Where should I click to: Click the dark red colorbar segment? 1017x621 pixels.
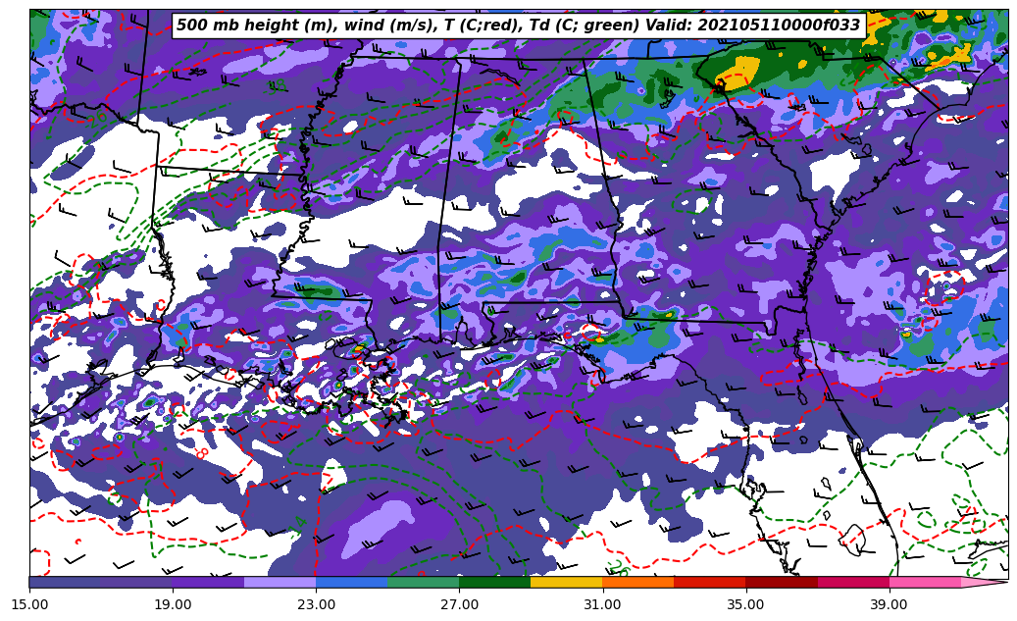[781, 582]
